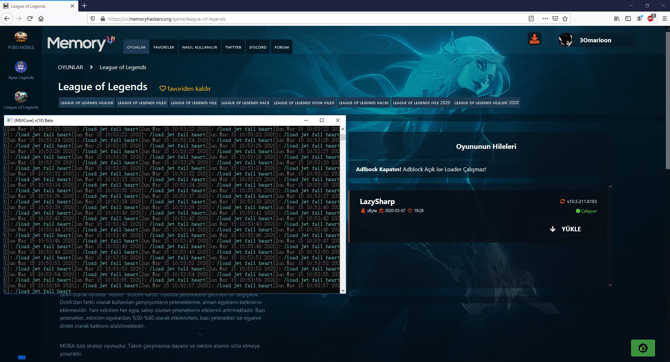This screenshot has height=362, width=670.
Task: Click the green thumbs-up feedback button
Action: point(643,348)
